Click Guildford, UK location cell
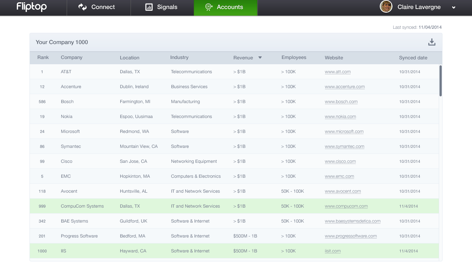This screenshot has width=472, height=264. pyautogui.click(x=134, y=221)
